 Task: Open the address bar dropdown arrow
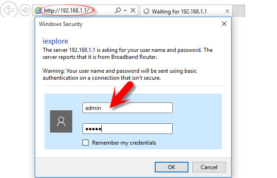(x=125, y=11)
